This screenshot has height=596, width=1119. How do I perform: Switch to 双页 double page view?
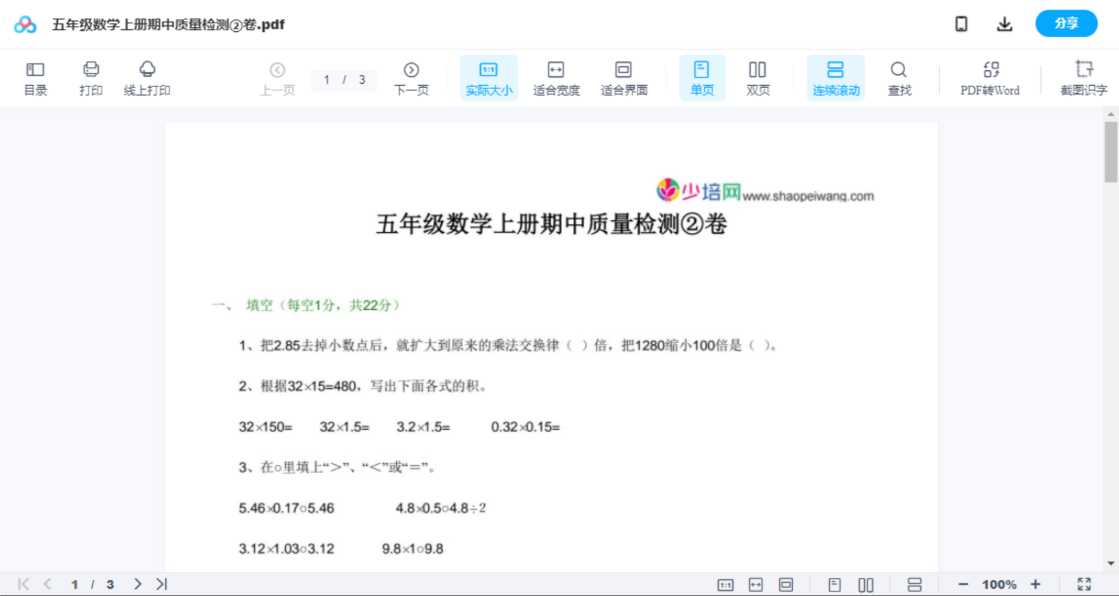(758, 77)
